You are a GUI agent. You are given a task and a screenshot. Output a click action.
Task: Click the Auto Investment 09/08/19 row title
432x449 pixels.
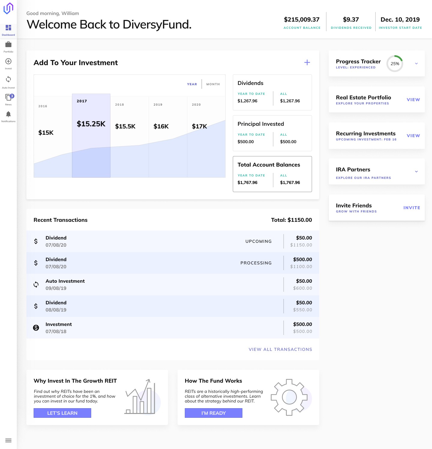(x=65, y=281)
